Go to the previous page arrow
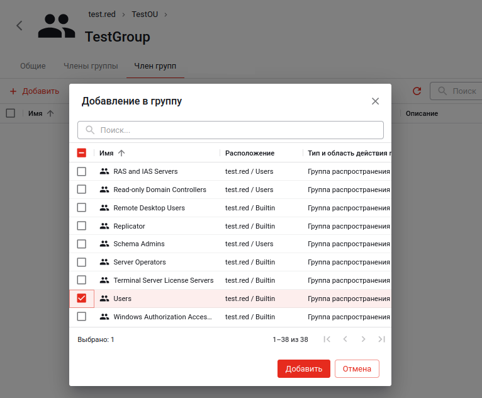Viewport: 482px width, 398px height. point(345,339)
